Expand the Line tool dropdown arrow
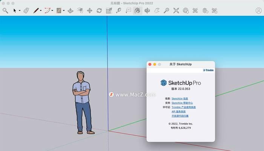 coord(41,11)
